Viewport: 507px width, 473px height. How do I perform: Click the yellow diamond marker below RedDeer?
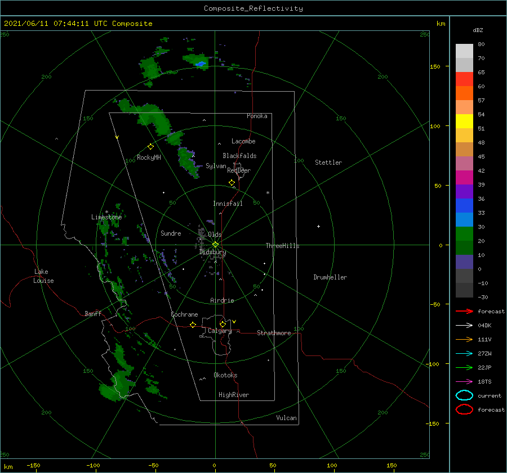[232, 183]
